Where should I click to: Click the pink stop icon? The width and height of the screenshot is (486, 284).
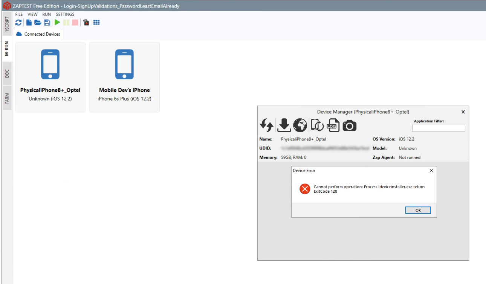(75, 23)
